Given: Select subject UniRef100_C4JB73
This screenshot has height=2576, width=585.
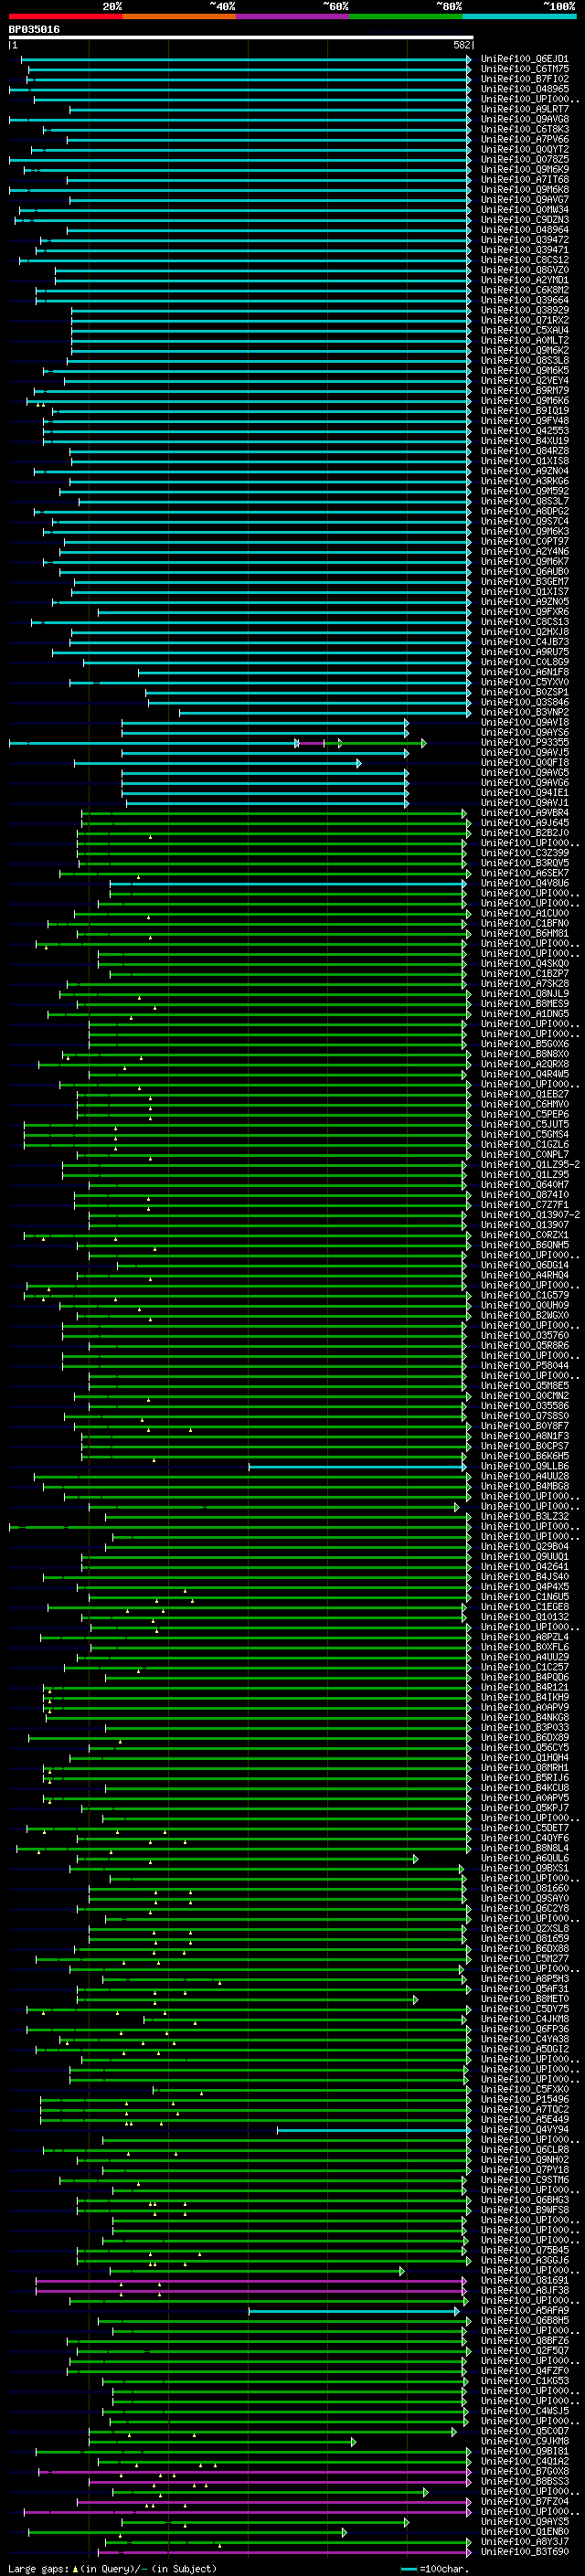Looking at the screenshot, I should coord(525,641).
